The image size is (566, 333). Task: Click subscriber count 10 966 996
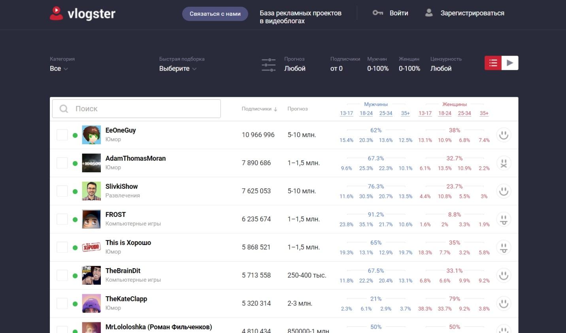(258, 135)
